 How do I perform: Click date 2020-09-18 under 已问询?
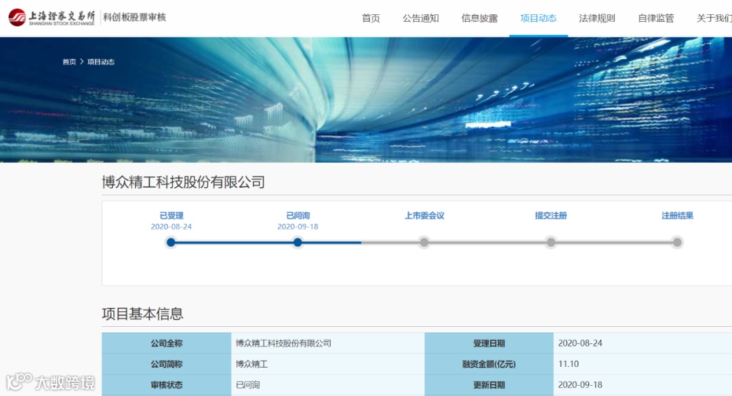tap(298, 226)
